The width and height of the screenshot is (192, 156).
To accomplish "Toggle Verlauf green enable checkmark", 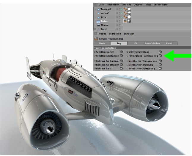I will tap(122, 13).
